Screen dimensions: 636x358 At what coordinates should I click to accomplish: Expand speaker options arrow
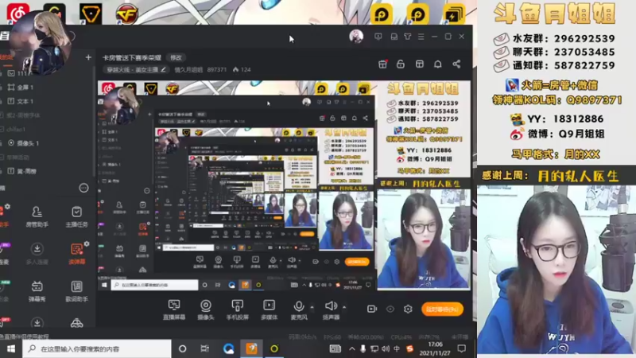(344, 307)
